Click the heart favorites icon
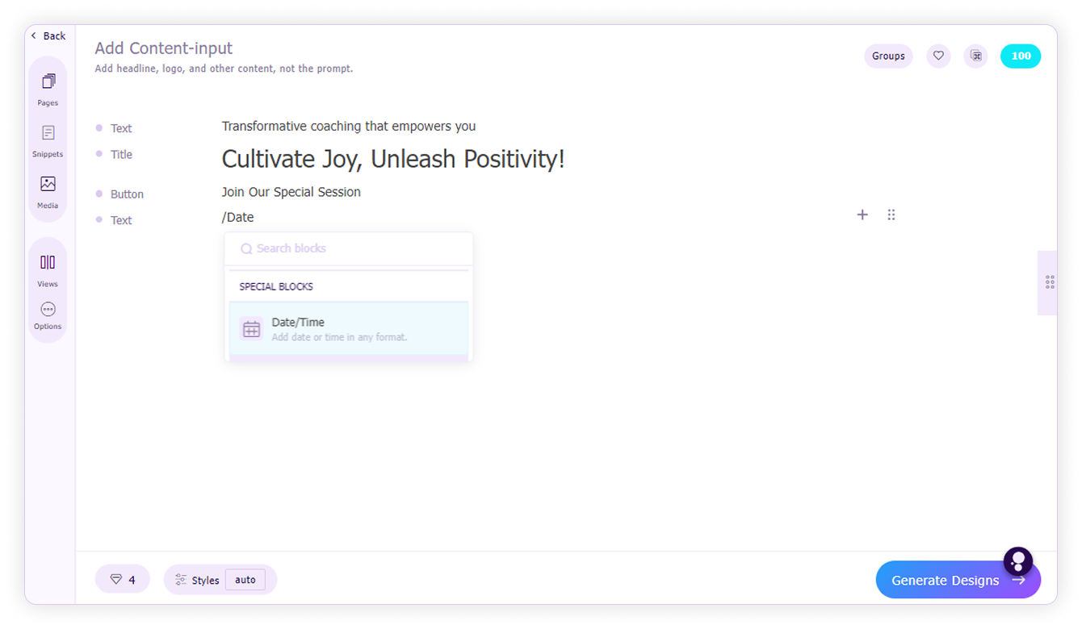 point(938,56)
